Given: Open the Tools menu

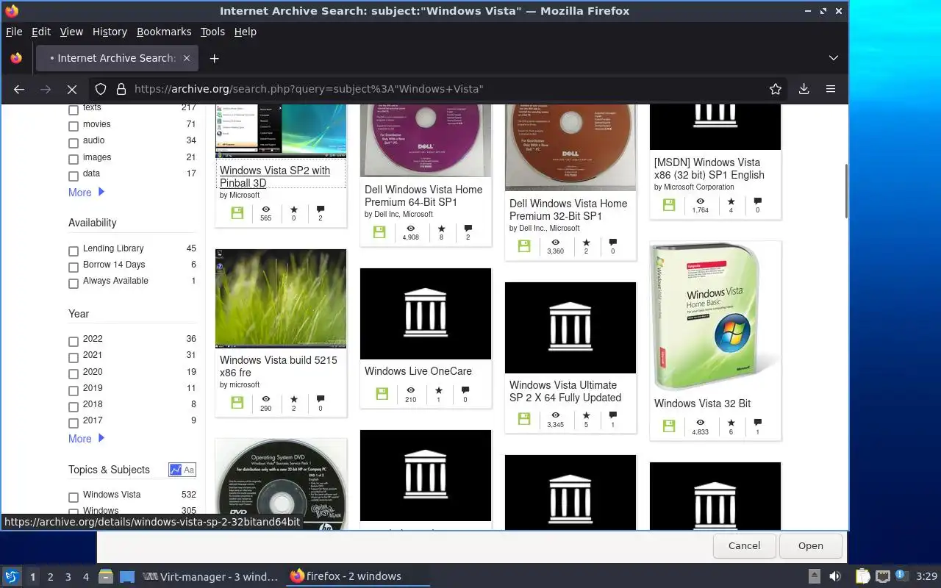Looking at the screenshot, I should tap(212, 32).
